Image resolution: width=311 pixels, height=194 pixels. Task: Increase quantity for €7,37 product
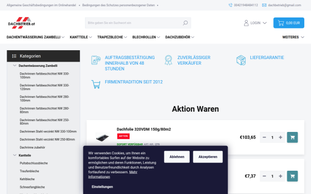click(280, 176)
